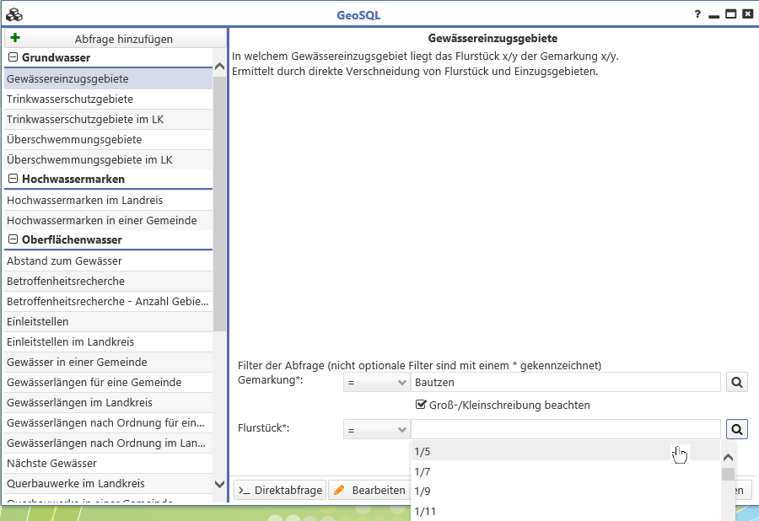Click the query list scrollbar thumb
The height and width of the screenshot is (521, 759).
(x=219, y=204)
